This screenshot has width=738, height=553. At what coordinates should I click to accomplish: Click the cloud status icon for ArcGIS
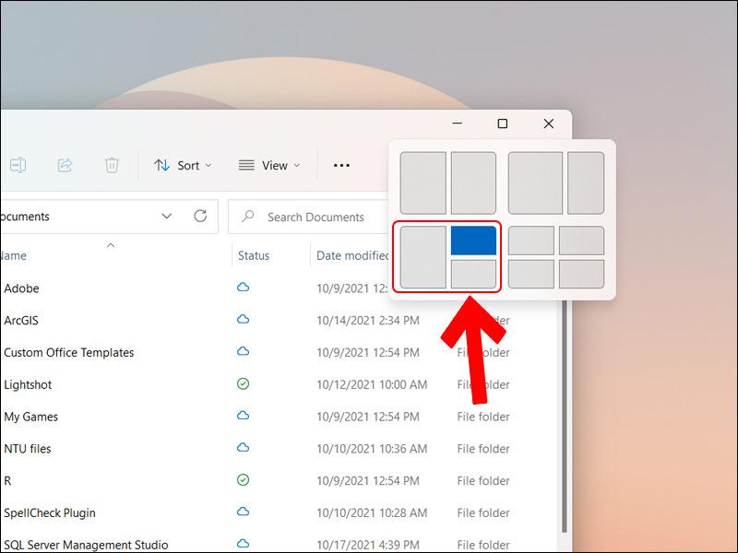click(243, 319)
